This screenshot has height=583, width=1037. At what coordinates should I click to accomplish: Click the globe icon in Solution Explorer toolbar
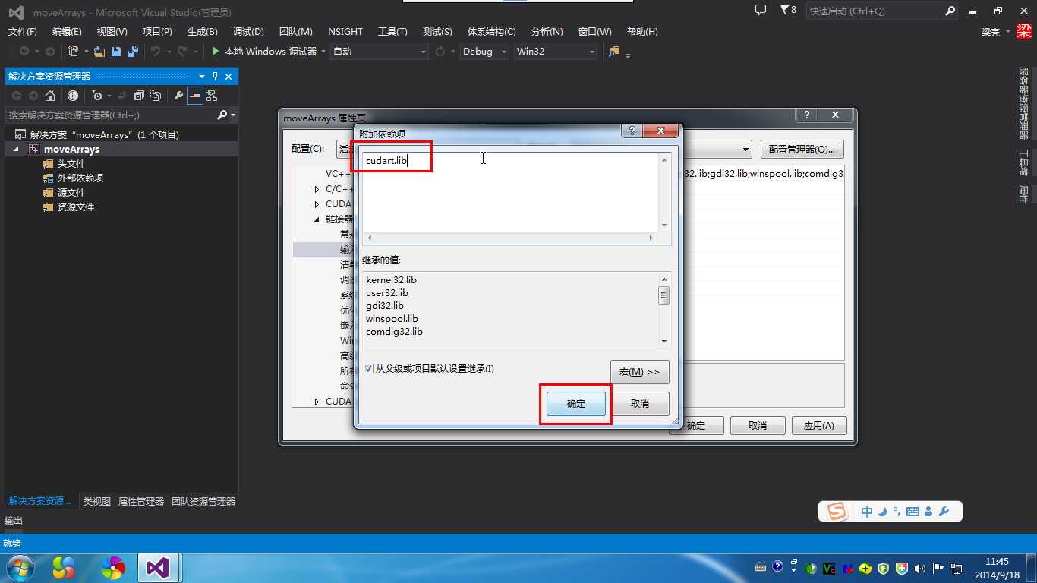[73, 96]
